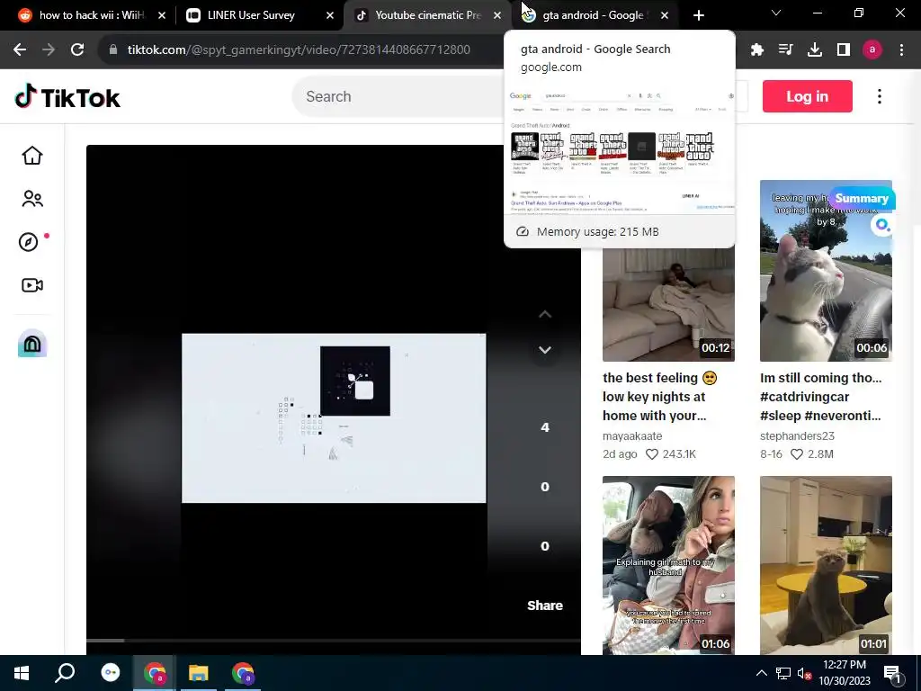Screen dimensions: 921x691
Task: Reload the TikTok page
Action: coord(77,49)
